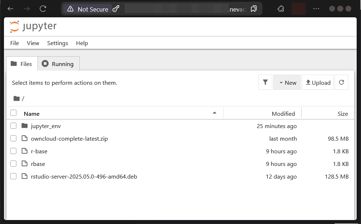Click the browser back arrow
The width and height of the screenshot is (361, 224).
pyautogui.click(x=10, y=9)
